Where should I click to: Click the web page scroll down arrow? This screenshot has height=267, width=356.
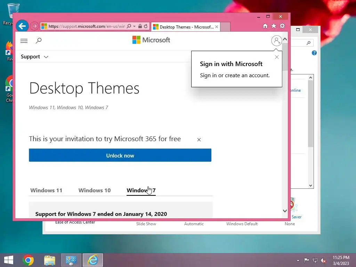point(285,211)
